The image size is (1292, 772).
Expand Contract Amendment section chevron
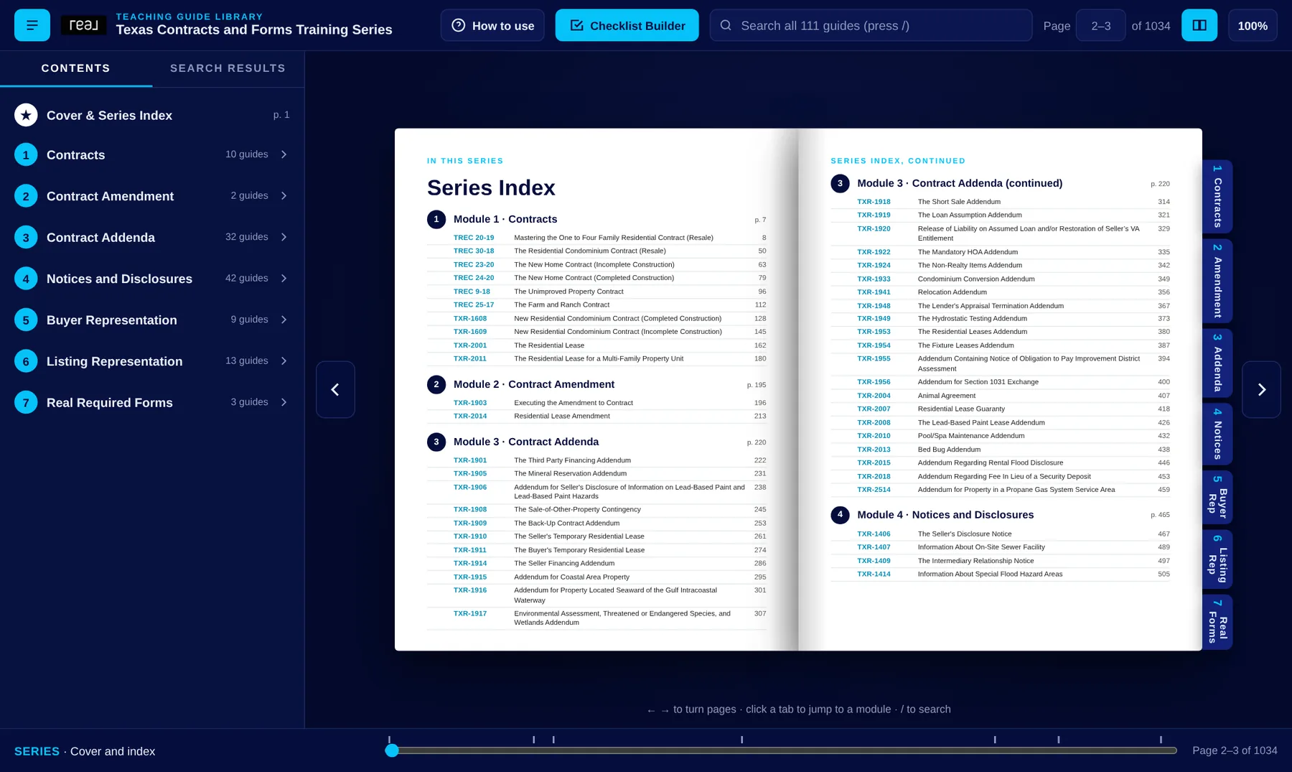[284, 195]
